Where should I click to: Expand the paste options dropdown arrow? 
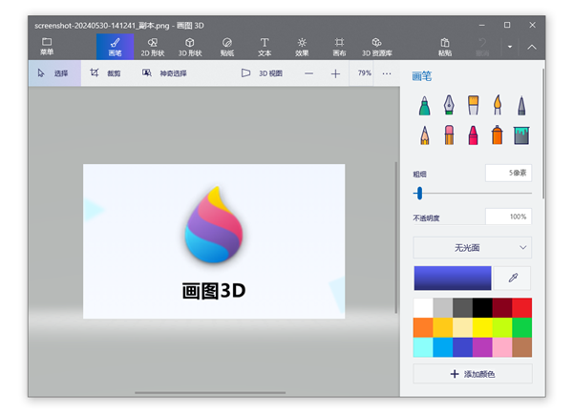point(510,47)
